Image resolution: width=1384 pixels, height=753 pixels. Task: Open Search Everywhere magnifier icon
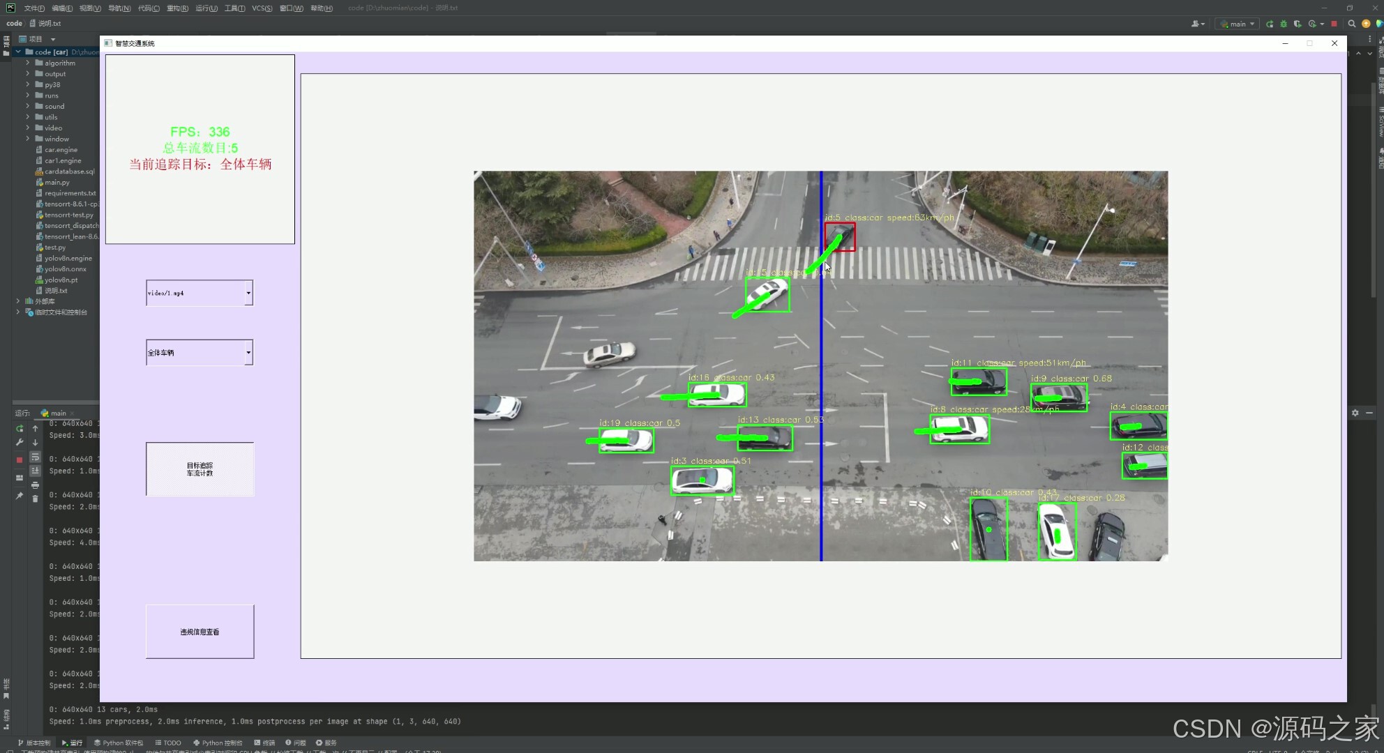pos(1352,24)
